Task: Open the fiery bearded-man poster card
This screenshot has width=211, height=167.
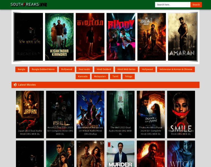Action: pyautogui.click(x=151, y=154)
